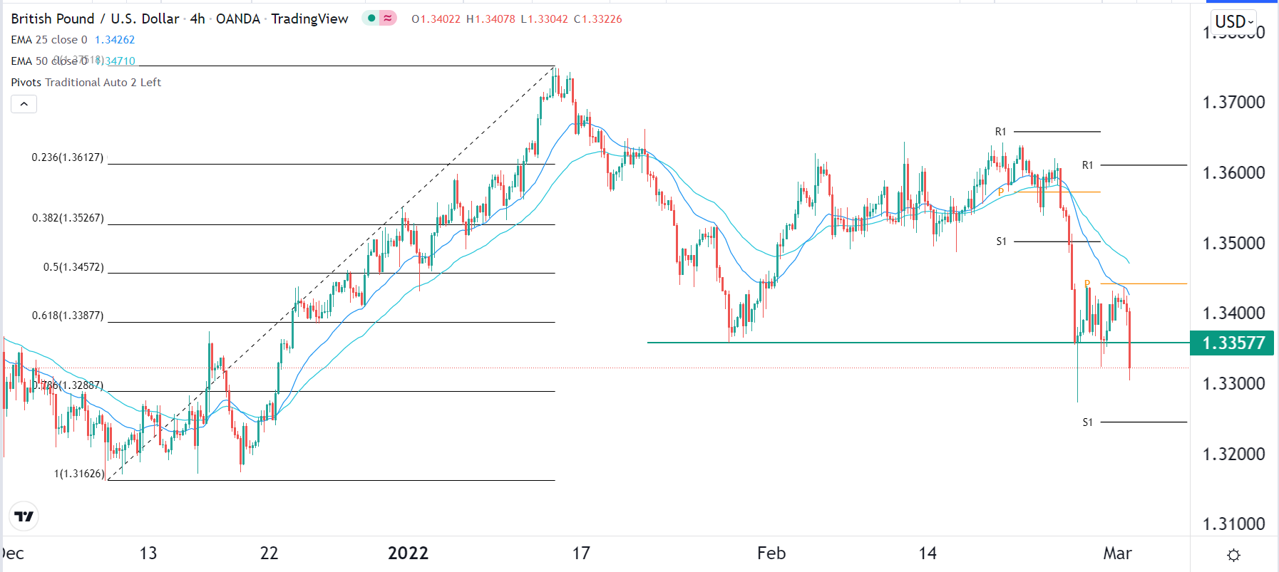Click the TradingView logo icon
Viewport: 1279px width, 572px height.
[x=24, y=516]
